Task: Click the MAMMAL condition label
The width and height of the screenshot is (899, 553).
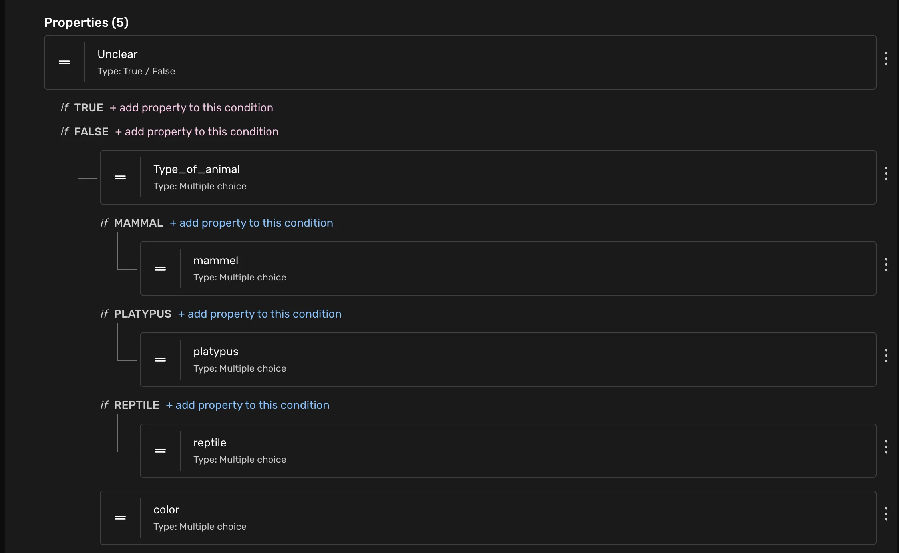Action: [x=139, y=223]
